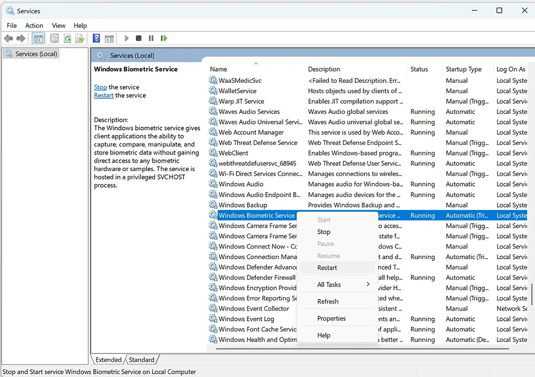Refresh the list using the green refresh icon
Screen dimensions: 535x377
[x=67, y=38]
